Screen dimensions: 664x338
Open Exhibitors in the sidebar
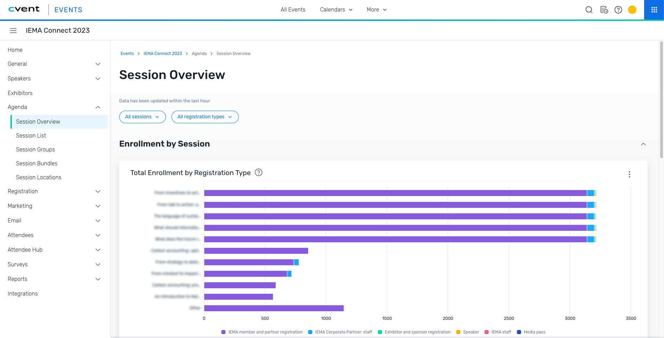20,93
